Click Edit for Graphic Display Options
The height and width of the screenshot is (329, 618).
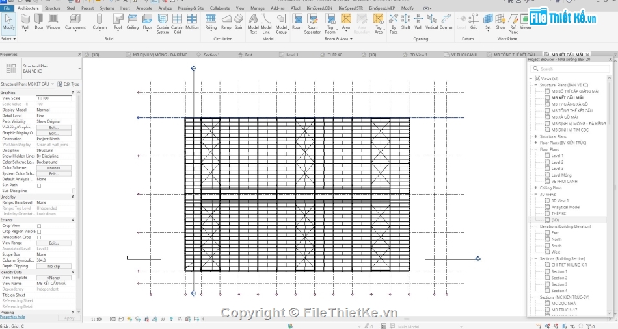click(53, 133)
